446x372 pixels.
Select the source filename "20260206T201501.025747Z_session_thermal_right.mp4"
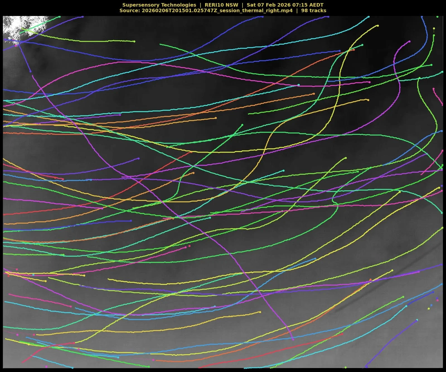click(x=217, y=11)
